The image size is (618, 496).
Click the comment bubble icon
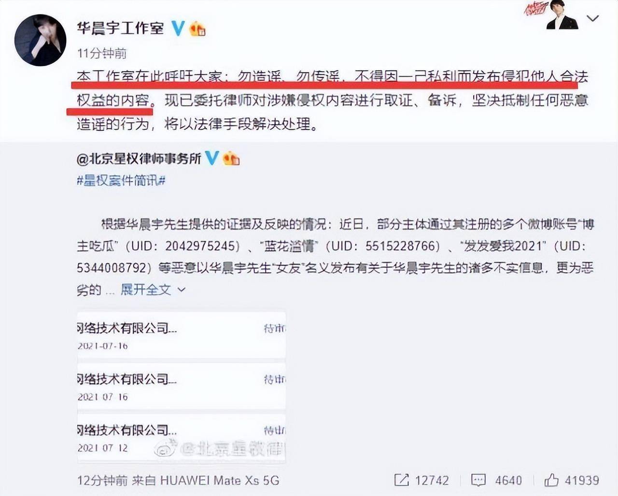click(x=478, y=480)
